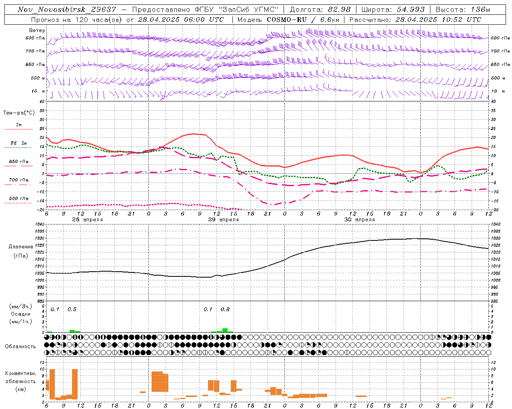512x409 pixels.
Task: Click the Высота: 136м header value
Action: click(463, 10)
